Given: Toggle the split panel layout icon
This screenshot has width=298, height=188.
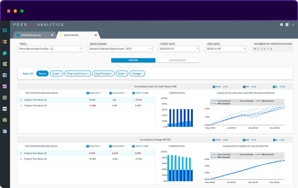Looking at the screenshot, I should 287,24.
